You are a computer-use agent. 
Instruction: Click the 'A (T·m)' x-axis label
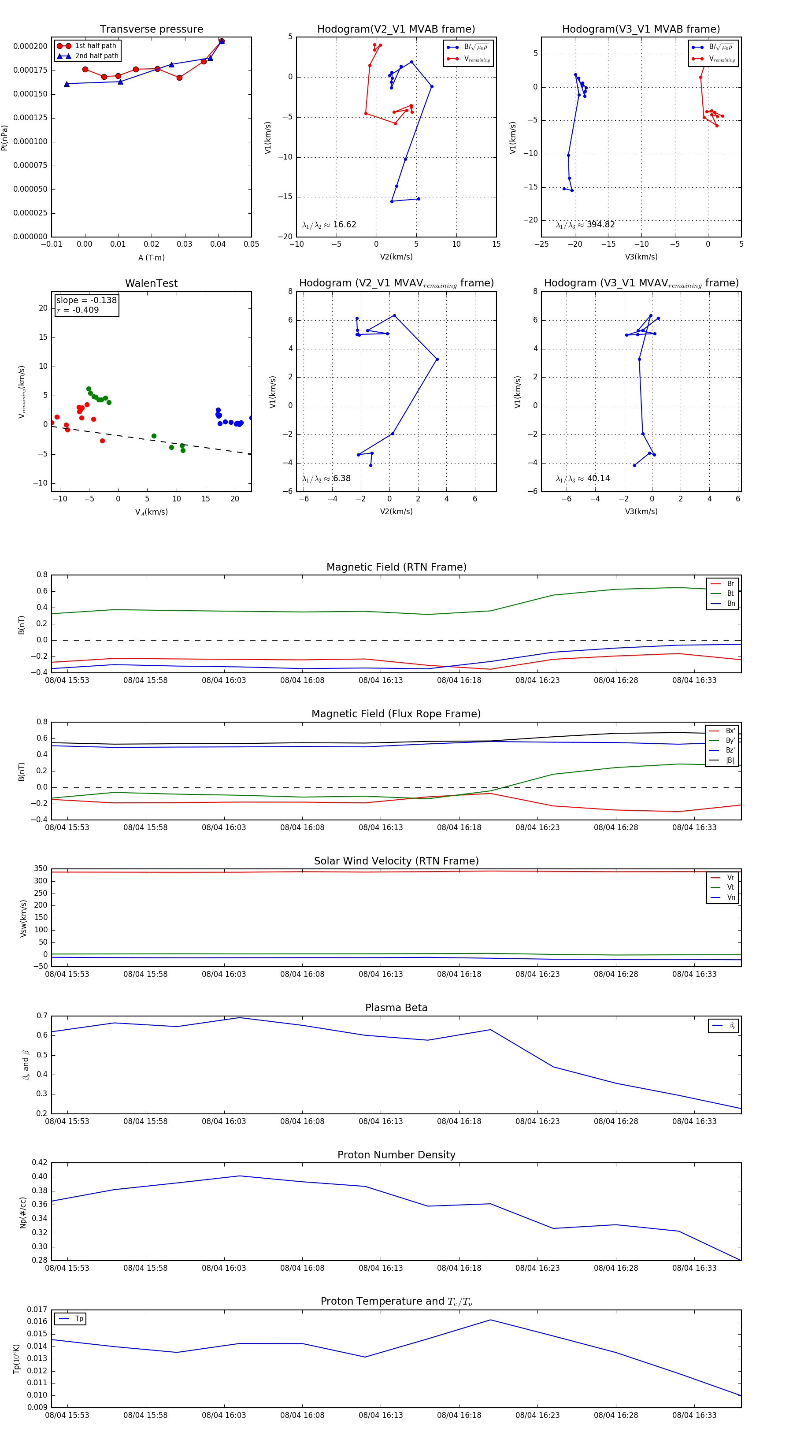point(151,257)
